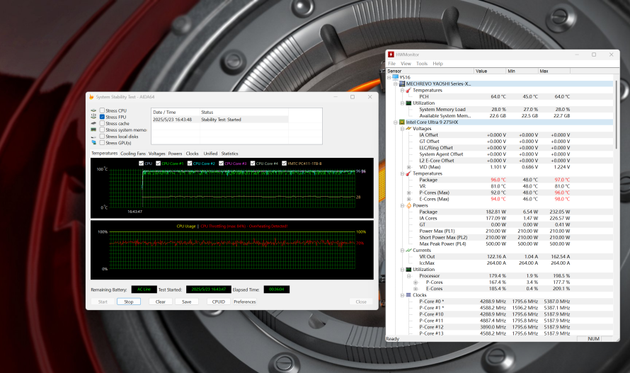This screenshot has height=373, width=630.
Task: Click the MECHREVO YAOSHI motherboard icon
Action: click(x=401, y=84)
